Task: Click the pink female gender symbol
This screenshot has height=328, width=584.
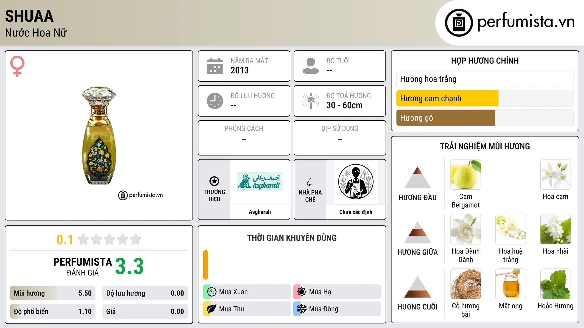Action: point(17,66)
